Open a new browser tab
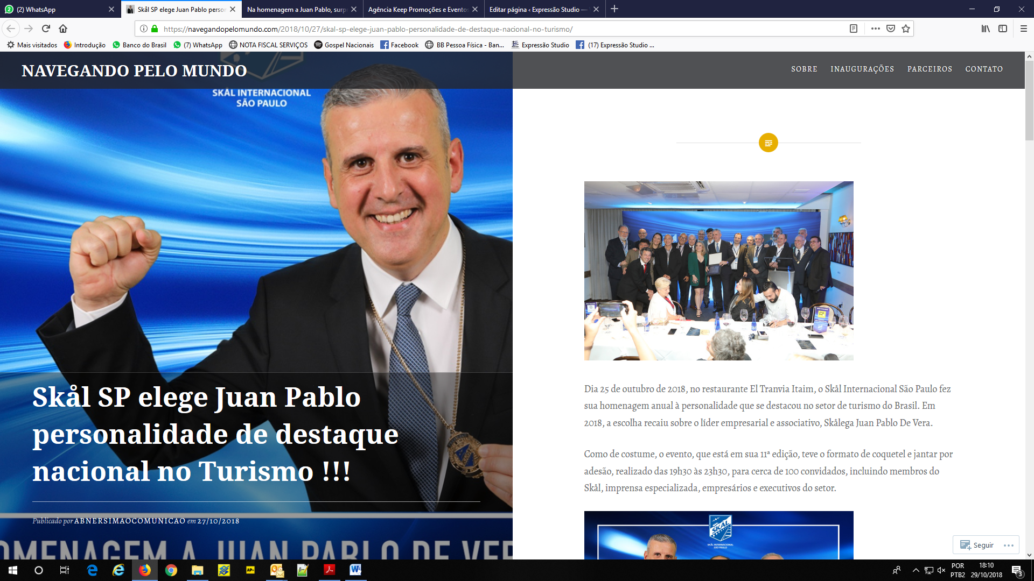Screen dimensions: 1034x581 pos(614,9)
